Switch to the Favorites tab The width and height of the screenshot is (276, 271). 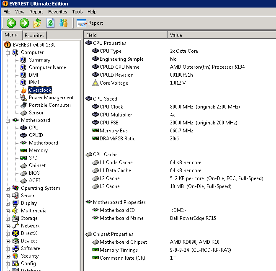[34, 36]
